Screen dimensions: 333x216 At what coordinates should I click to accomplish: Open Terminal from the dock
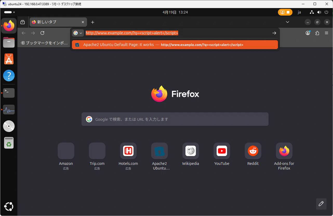coord(9,93)
